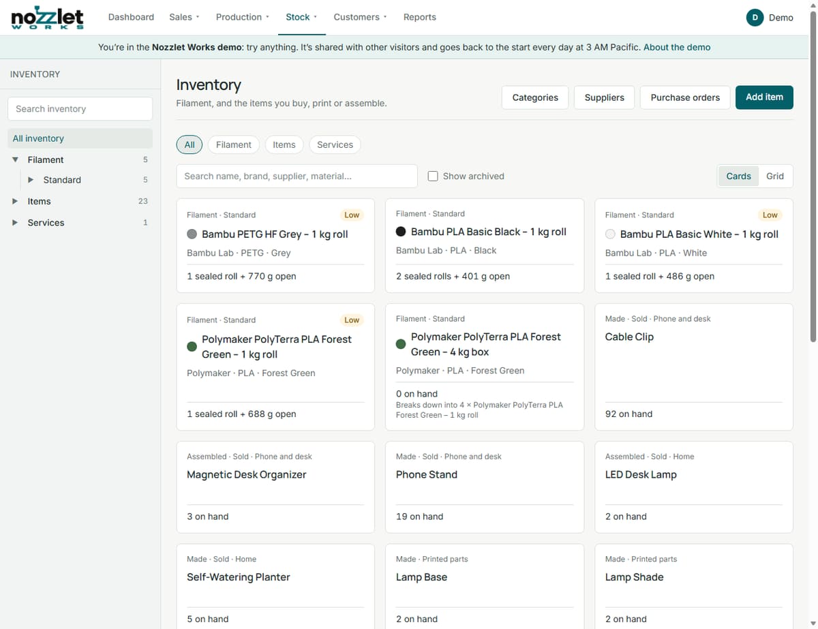Click the Categories button

[x=535, y=97]
